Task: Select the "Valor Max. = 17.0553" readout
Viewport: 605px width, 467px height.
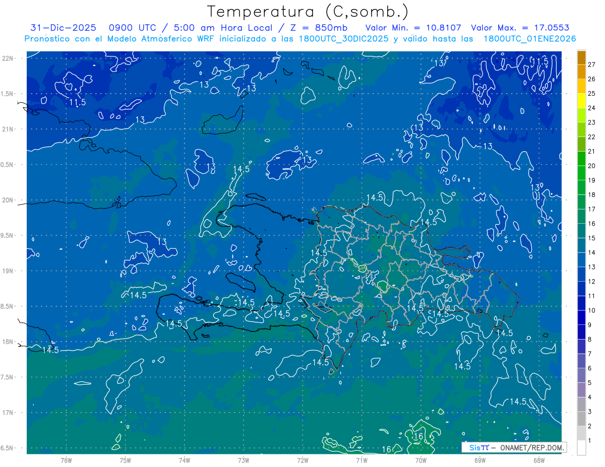Action: point(520,28)
